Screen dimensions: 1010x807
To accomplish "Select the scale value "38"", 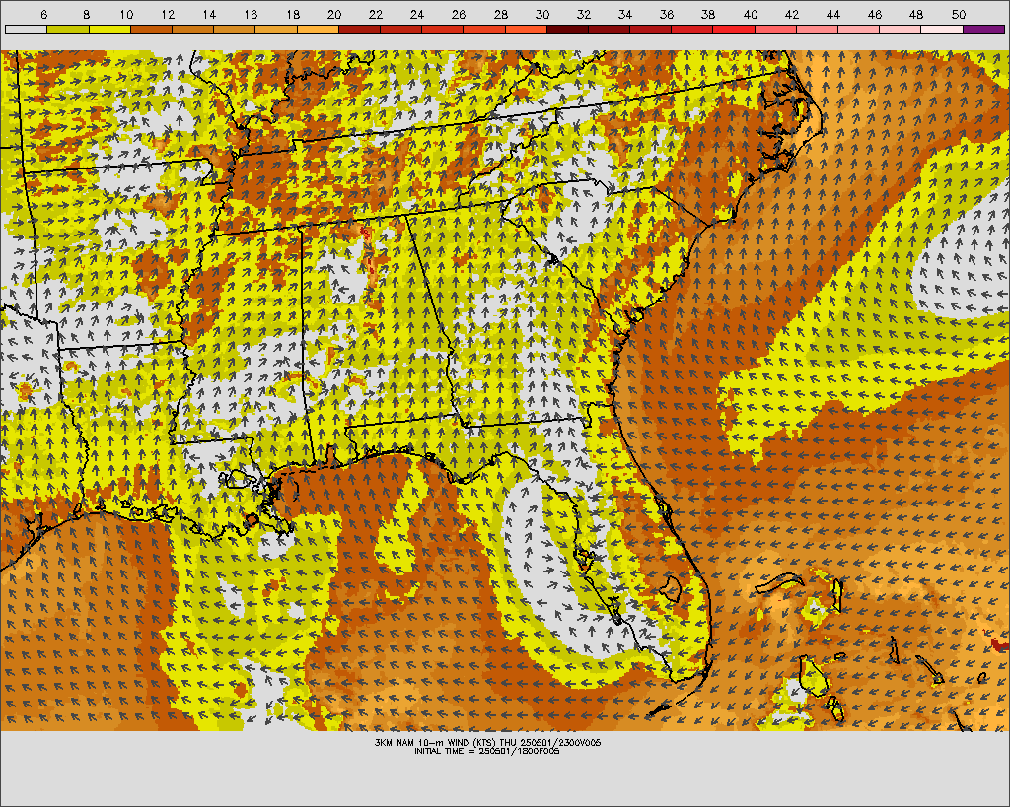I will tap(708, 14).
